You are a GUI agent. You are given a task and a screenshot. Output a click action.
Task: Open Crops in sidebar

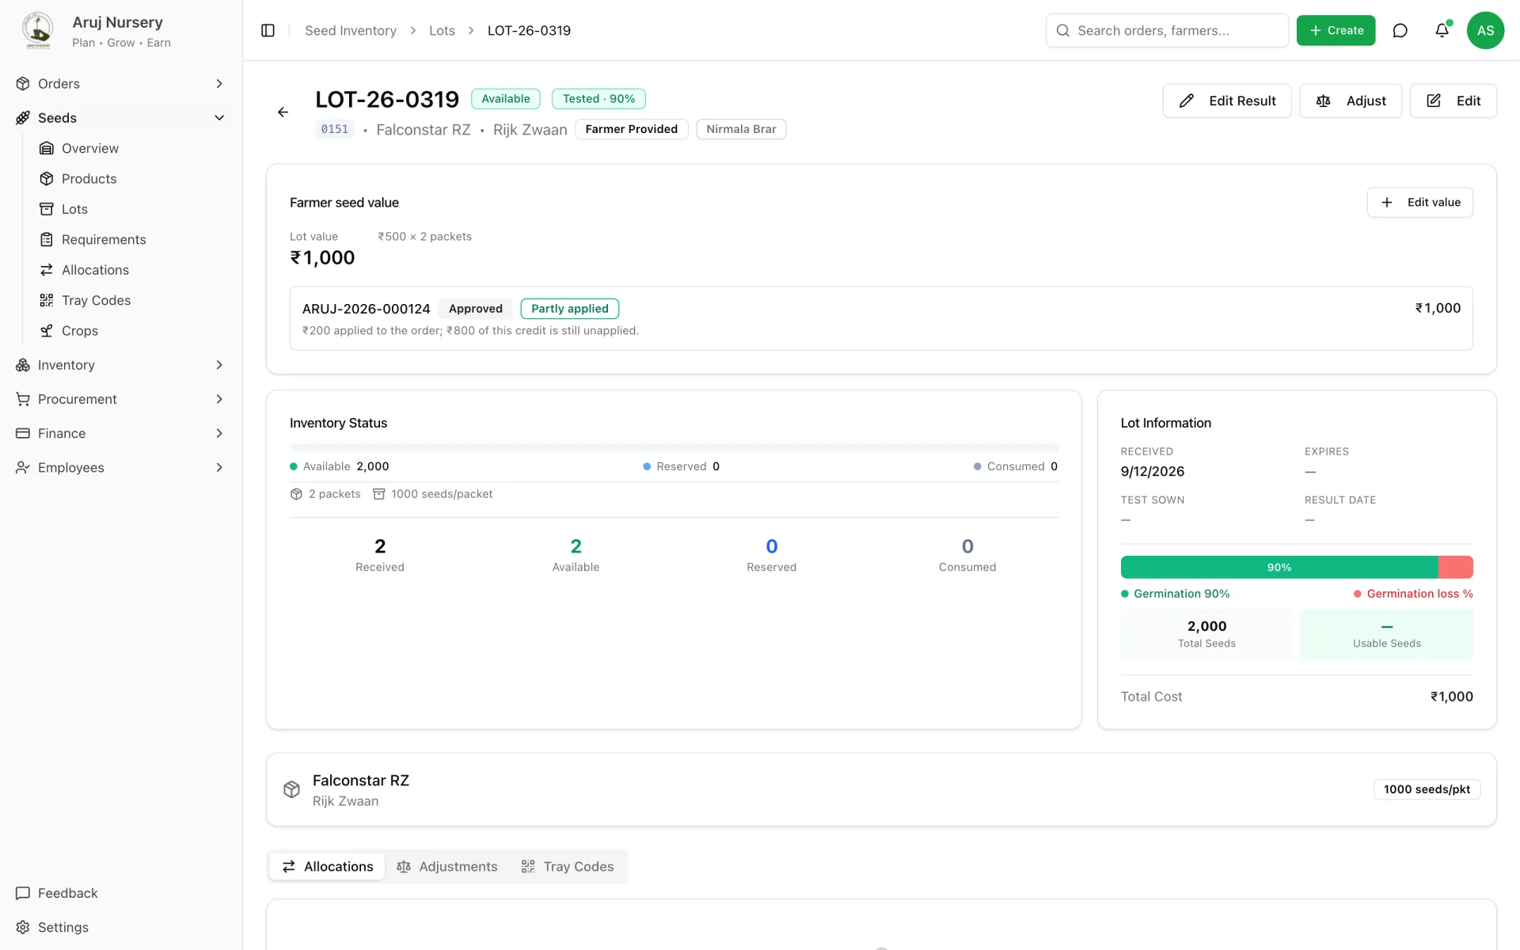pyautogui.click(x=79, y=331)
